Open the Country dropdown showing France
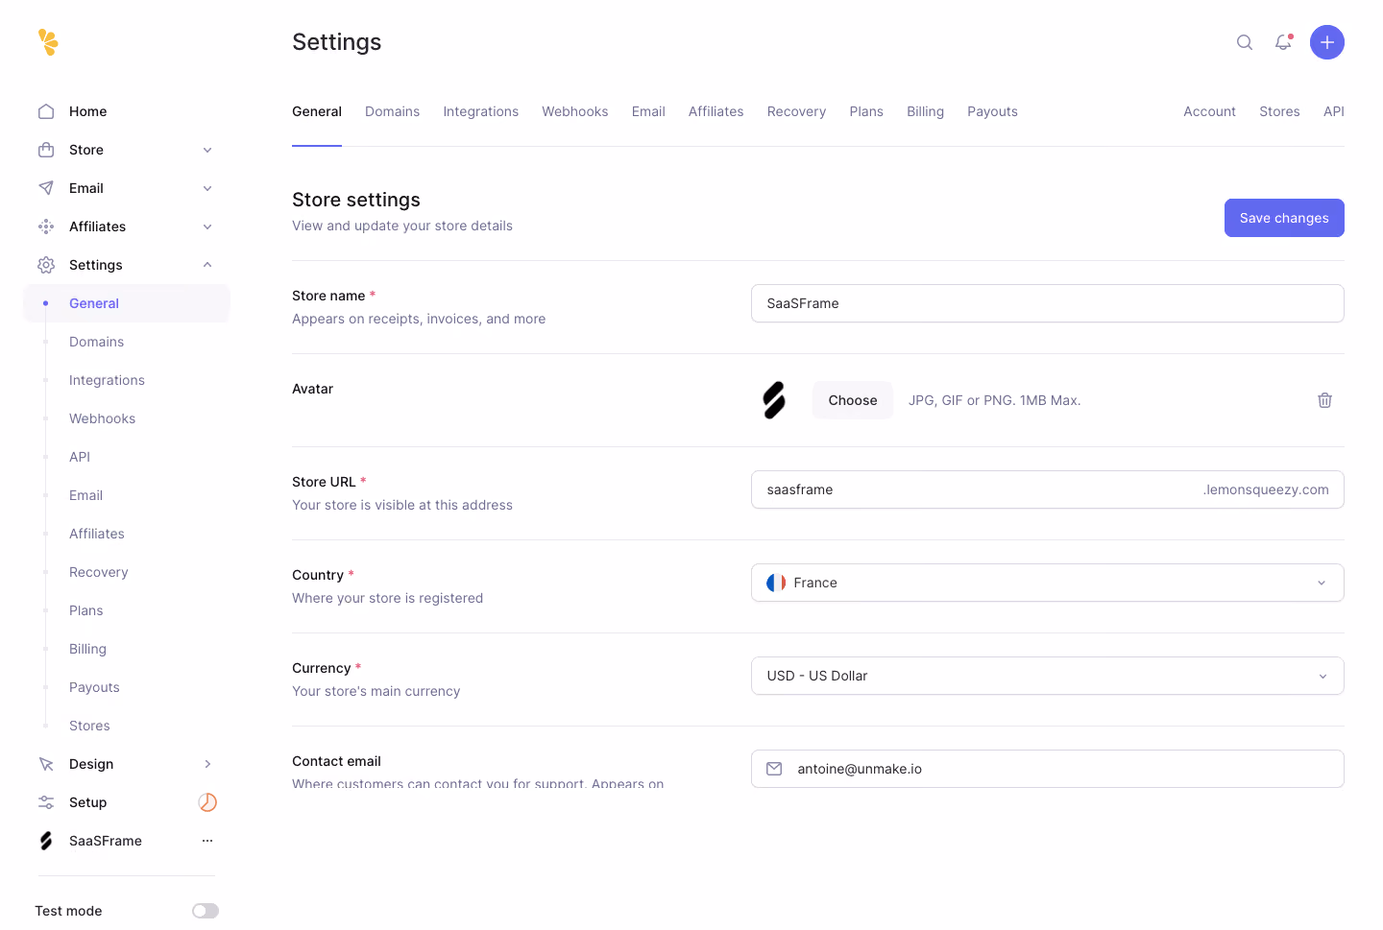Viewport: 1383px width, 930px height. tap(1047, 583)
